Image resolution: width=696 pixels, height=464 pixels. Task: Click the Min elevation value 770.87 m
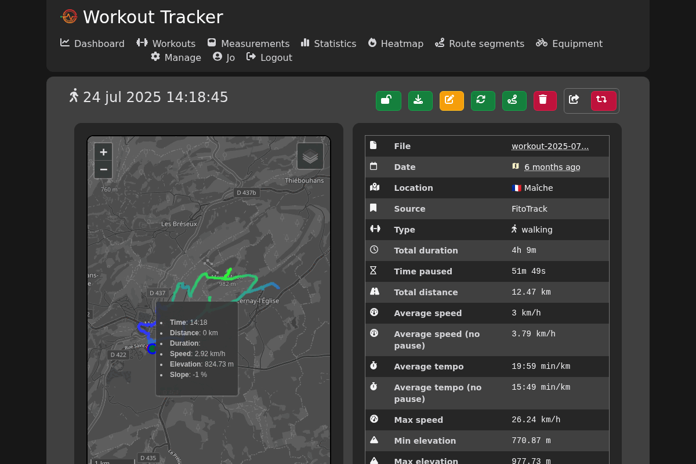pos(531,441)
